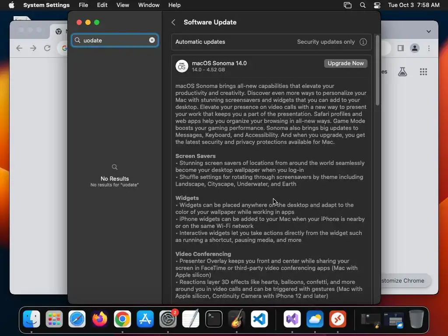Click the Video Conferencing heading
448x336 pixels.
pyautogui.click(x=203, y=254)
